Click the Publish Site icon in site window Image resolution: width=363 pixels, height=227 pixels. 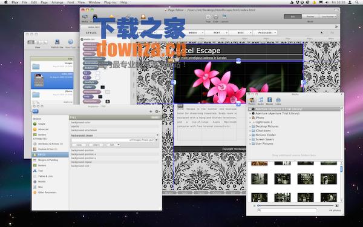pyautogui.click(x=57, y=42)
